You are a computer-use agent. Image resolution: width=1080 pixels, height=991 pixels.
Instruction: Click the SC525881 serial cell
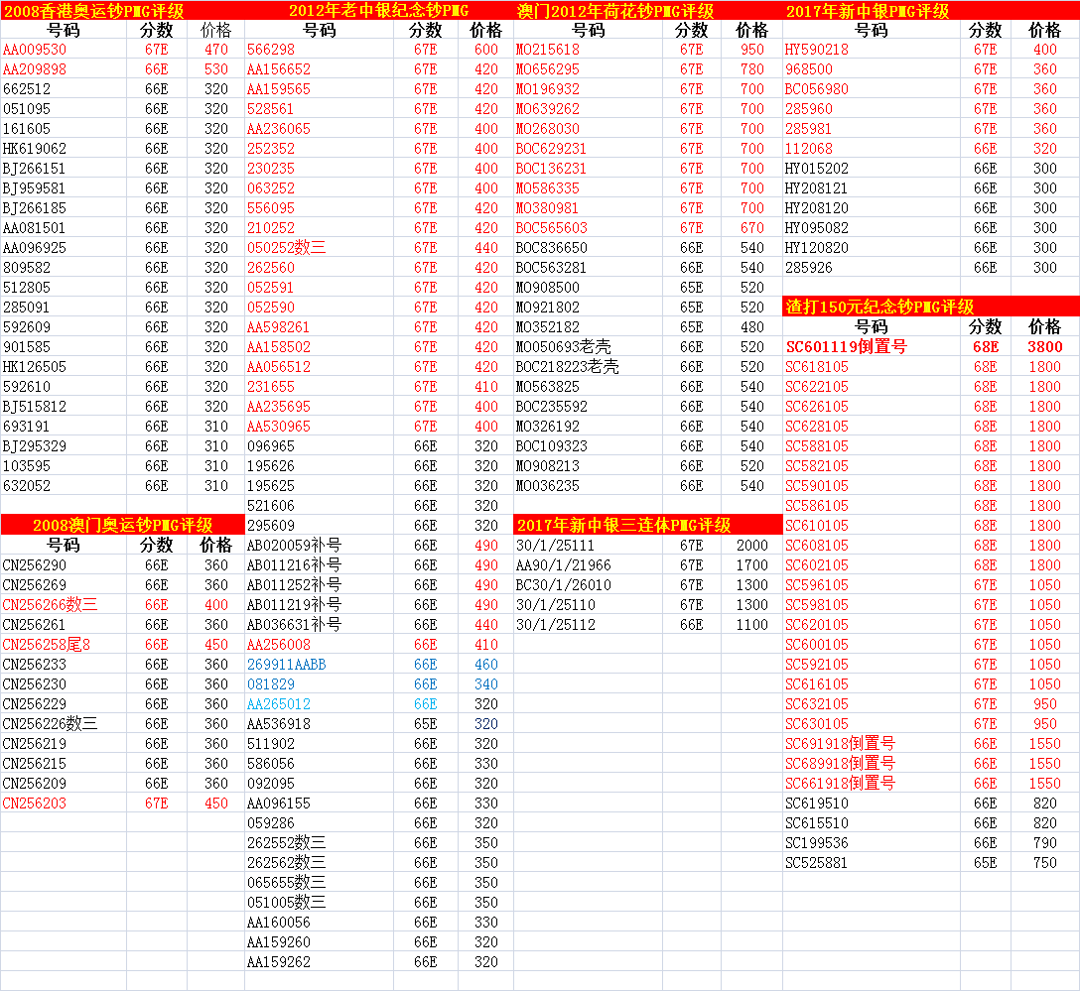tap(817, 863)
